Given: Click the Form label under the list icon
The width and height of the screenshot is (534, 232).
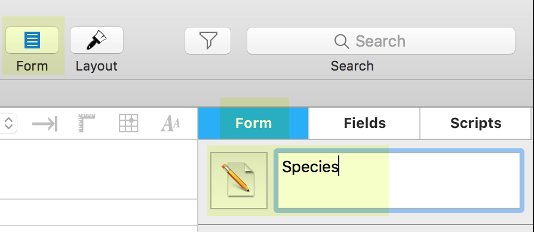Looking at the screenshot, I should [32, 66].
